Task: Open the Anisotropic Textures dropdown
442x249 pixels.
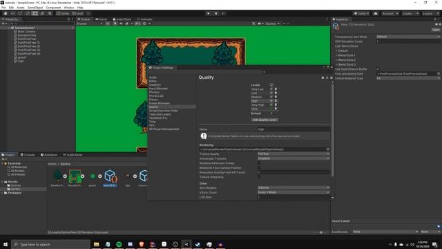Action: coord(294,158)
